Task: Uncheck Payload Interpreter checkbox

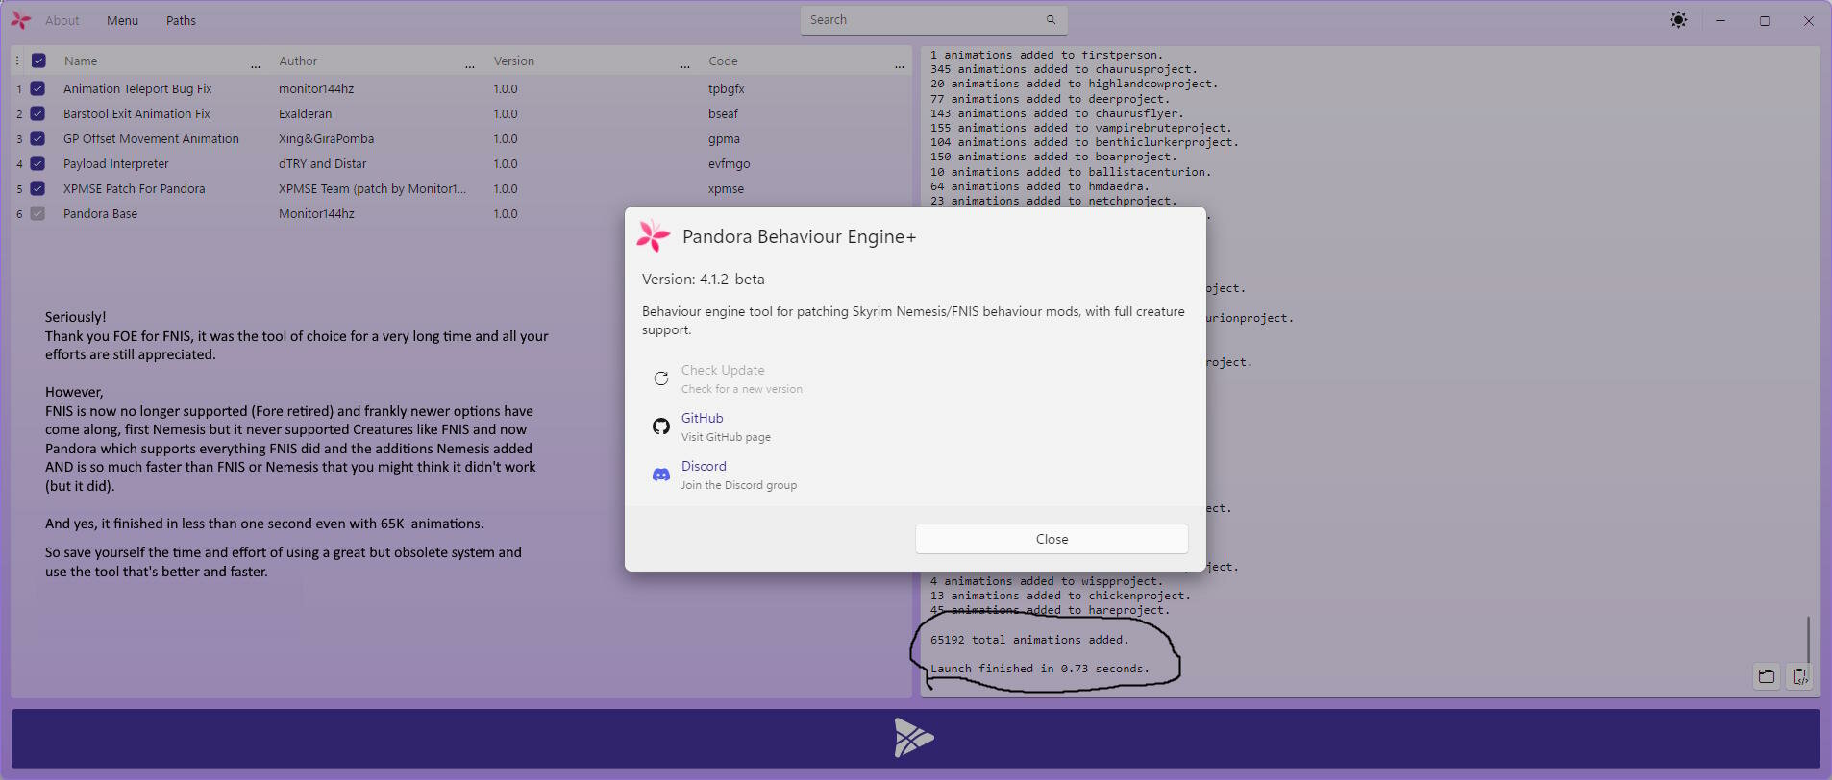Action: coord(37,163)
